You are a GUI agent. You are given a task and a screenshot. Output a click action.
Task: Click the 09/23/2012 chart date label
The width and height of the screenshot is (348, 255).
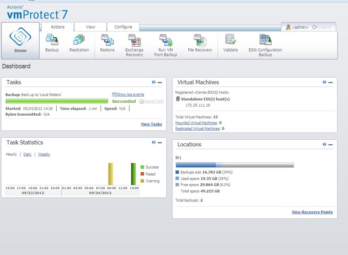tap(33, 193)
